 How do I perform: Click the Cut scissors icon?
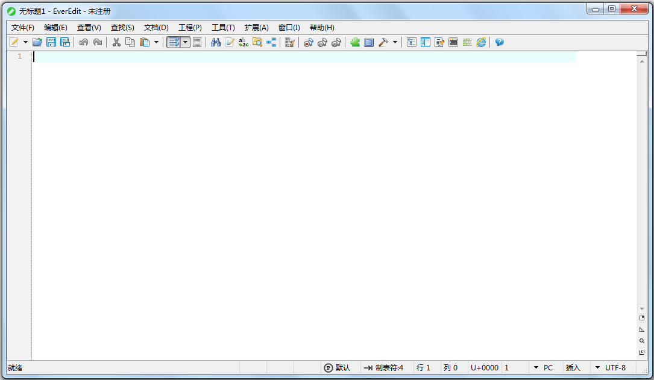coord(116,42)
